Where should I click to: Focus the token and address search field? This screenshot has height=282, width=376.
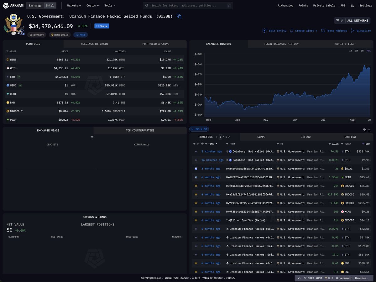(x=188, y=6)
